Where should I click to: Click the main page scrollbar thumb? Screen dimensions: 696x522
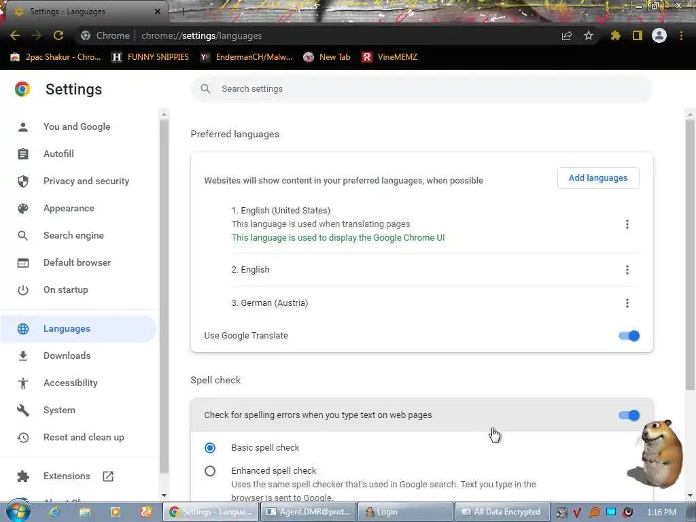click(690, 256)
